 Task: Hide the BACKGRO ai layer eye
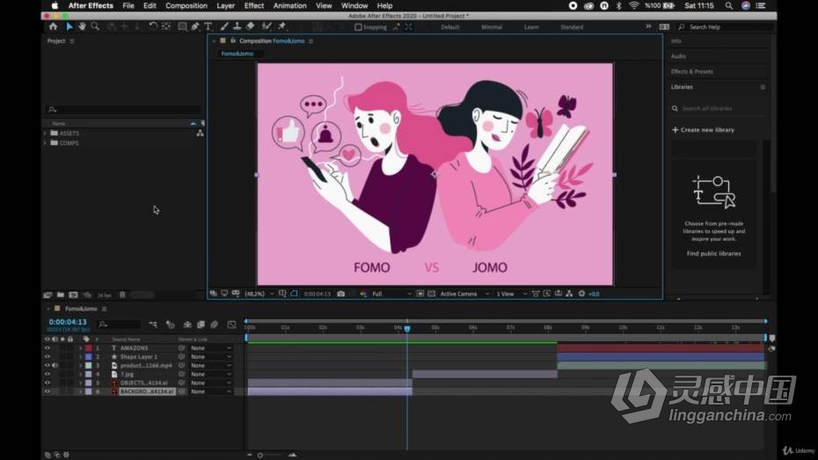(47, 391)
